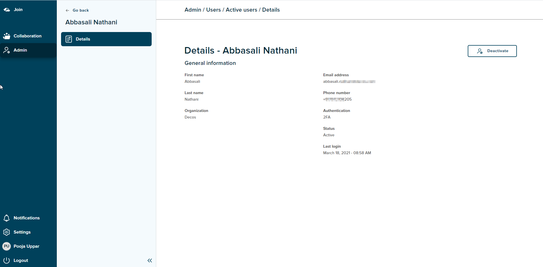Screen dimensions: 543x267
Task: Select the Details tab in side panel
Action: (106, 39)
